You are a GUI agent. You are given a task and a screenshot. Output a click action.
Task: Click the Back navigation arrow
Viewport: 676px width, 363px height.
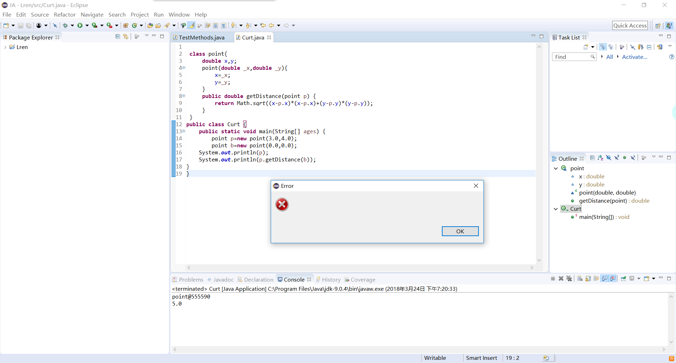click(x=271, y=25)
